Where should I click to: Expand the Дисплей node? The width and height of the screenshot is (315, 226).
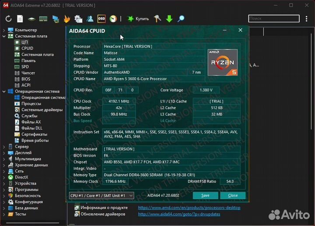4,153
